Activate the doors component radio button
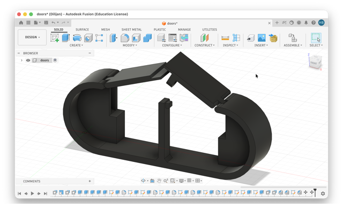 [55, 60]
